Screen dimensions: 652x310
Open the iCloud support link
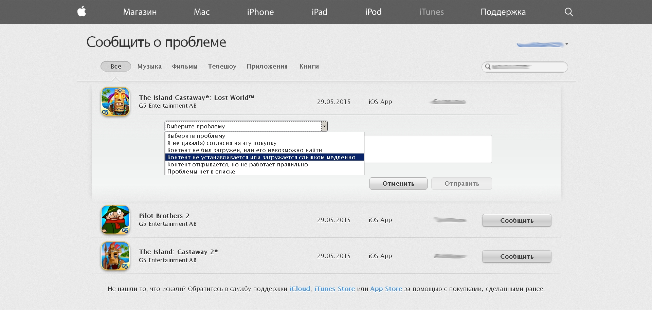pyautogui.click(x=300, y=289)
